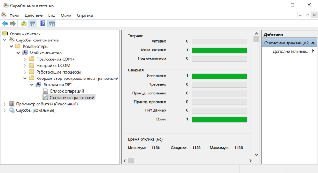Click the Локальная DTC computer icon
Screen dimensions: 318x173
click(x=39, y=85)
